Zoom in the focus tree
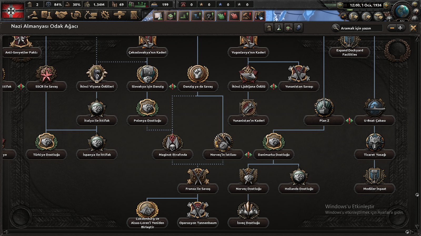The width and height of the screenshot is (421, 236). [x=400, y=28]
